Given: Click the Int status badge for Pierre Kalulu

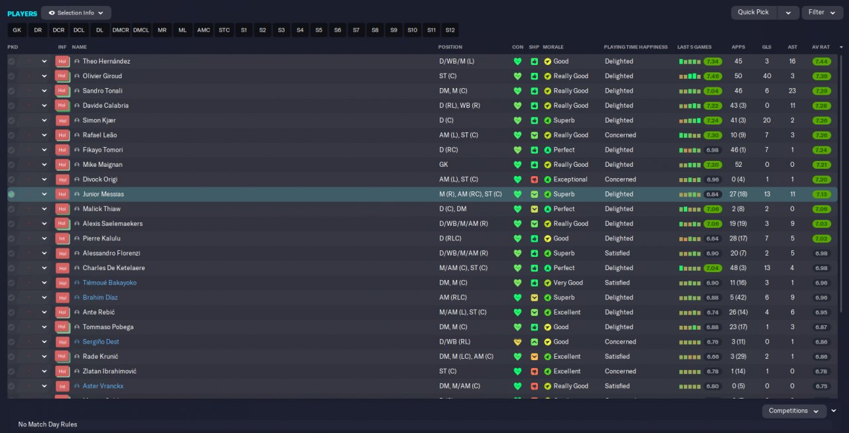Looking at the screenshot, I should point(63,238).
